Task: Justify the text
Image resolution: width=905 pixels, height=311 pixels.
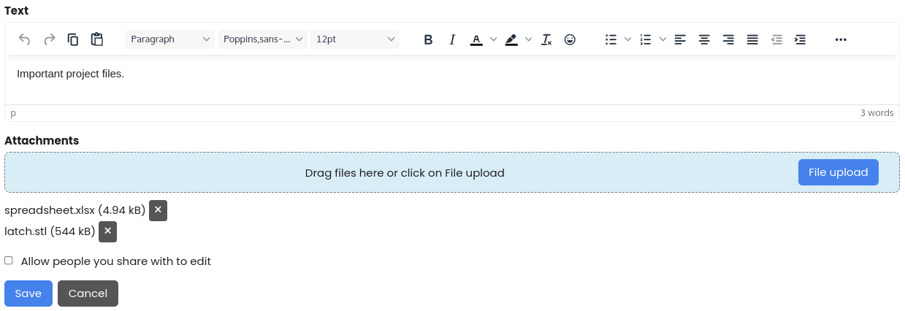Action: pos(752,39)
